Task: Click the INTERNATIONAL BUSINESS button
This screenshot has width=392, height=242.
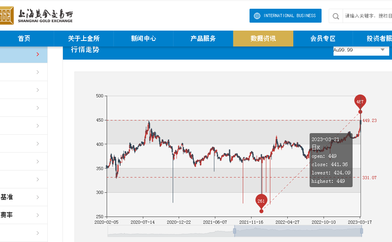Action: click(x=285, y=15)
